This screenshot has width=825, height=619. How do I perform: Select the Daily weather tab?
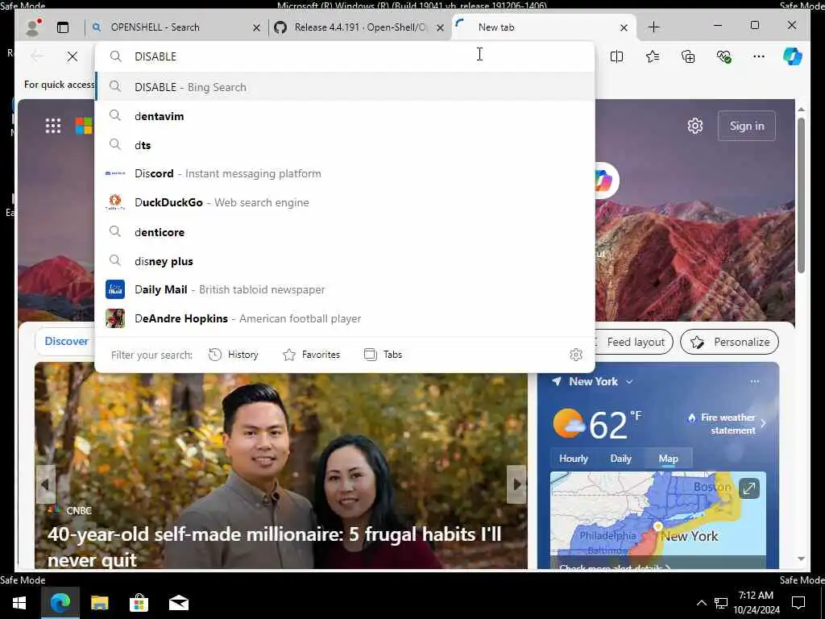tap(621, 459)
